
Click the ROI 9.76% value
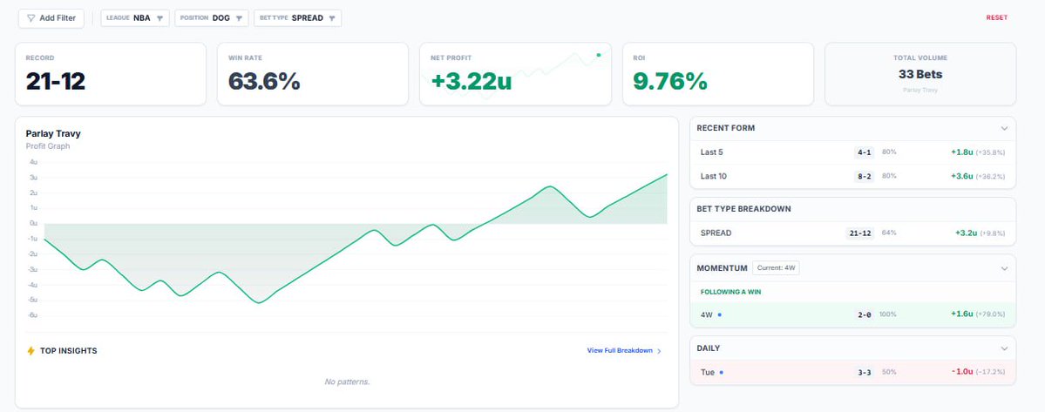pos(669,82)
